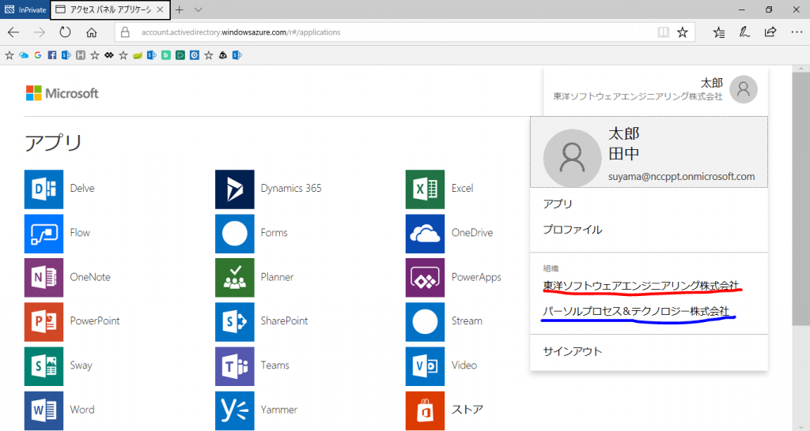810x431 pixels.
Task: Open the Excel app icon
Action: click(x=425, y=189)
